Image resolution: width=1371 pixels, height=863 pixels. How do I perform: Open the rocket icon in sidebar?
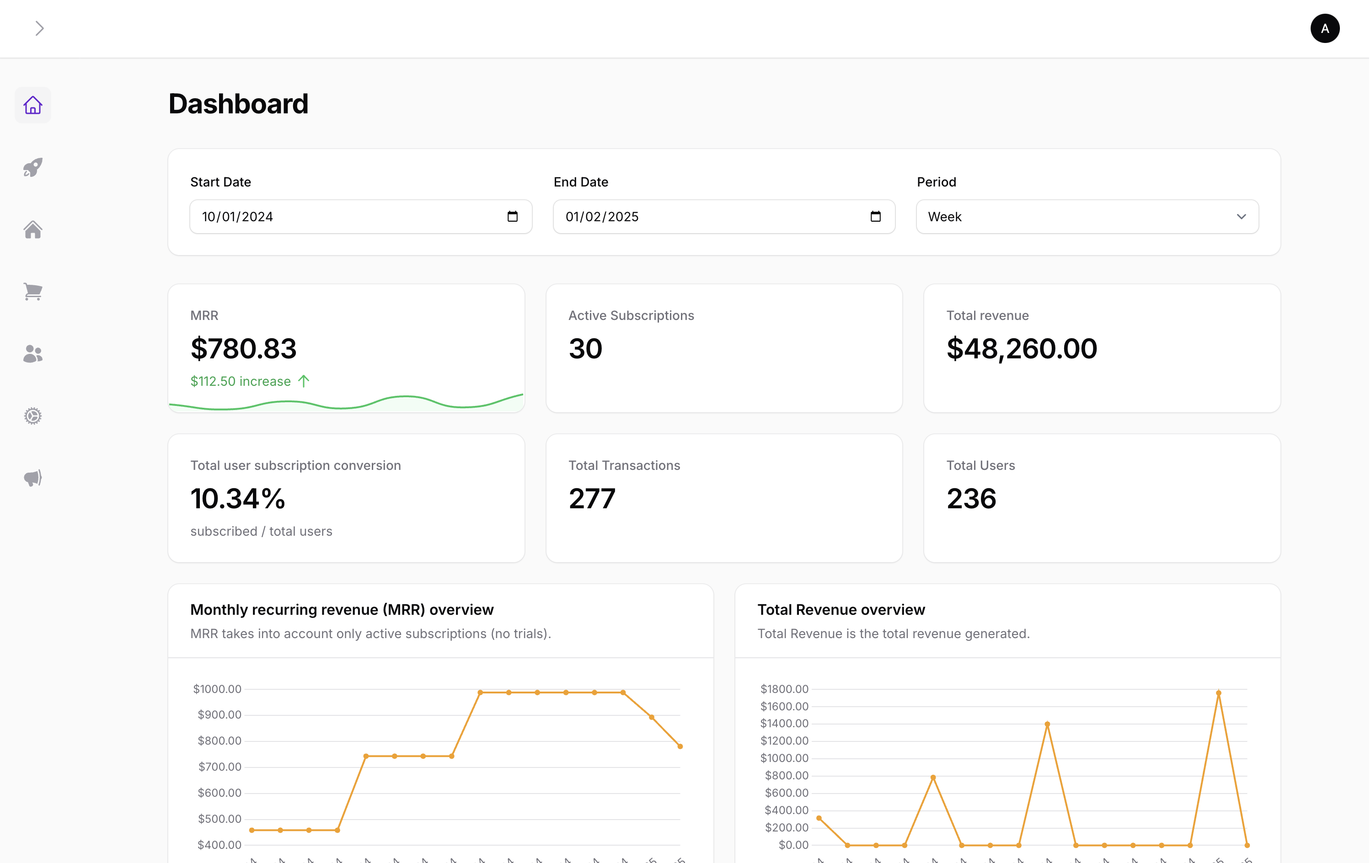[32, 167]
